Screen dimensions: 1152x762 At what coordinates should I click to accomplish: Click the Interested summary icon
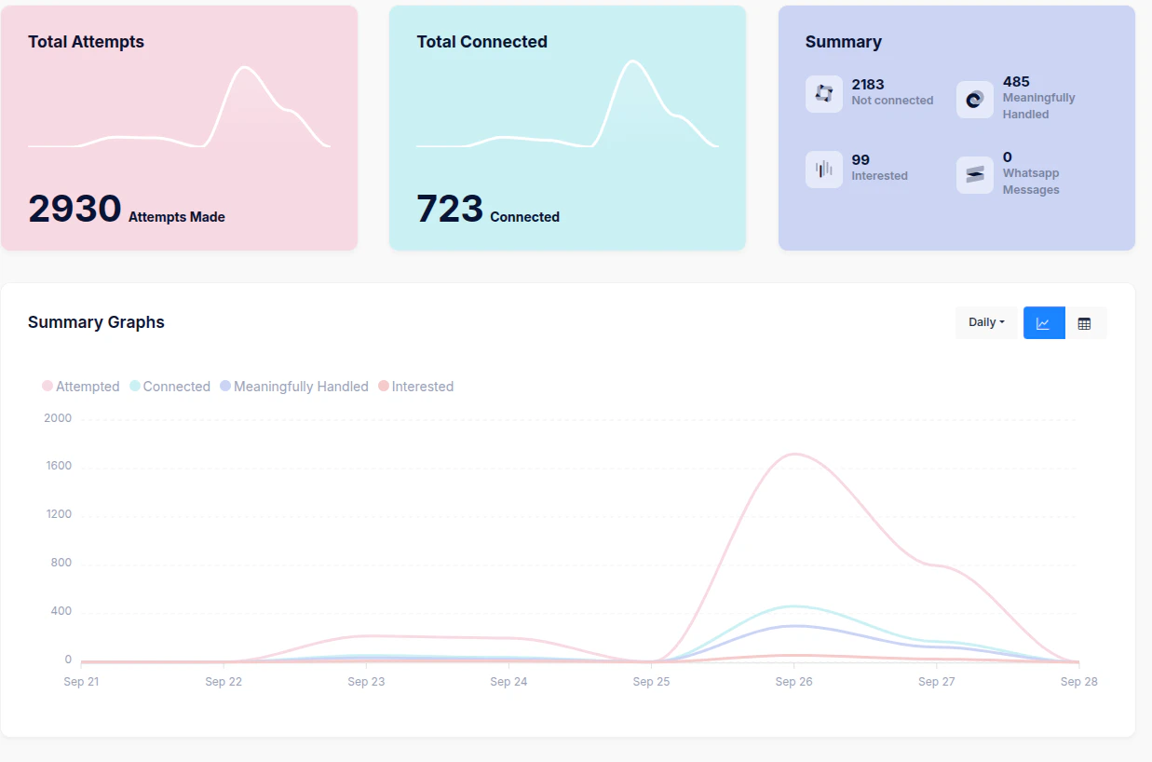tap(823, 170)
